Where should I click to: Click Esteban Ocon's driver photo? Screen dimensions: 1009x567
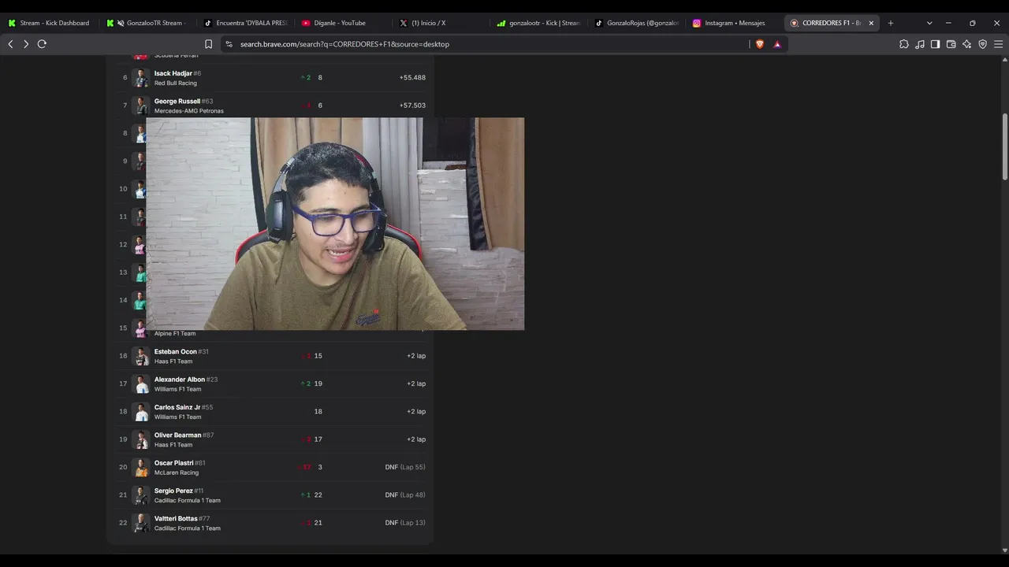point(141,356)
